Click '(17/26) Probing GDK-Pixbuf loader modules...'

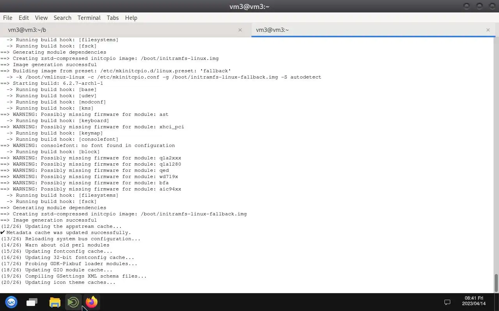tap(69, 264)
